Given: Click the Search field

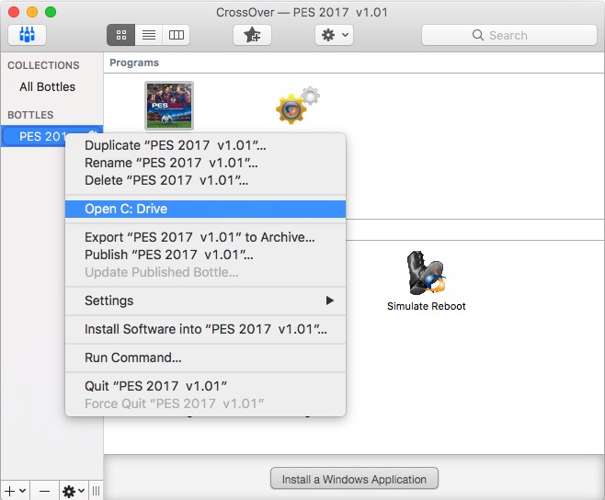Looking at the screenshot, I should (508, 35).
